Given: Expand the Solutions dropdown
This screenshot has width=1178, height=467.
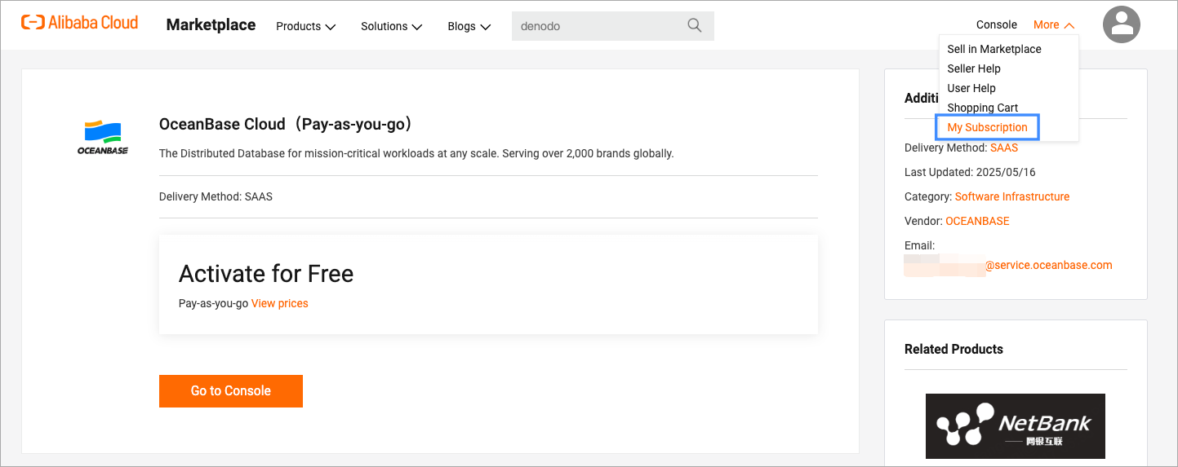Looking at the screenshot, I should [x=391, y=26].
